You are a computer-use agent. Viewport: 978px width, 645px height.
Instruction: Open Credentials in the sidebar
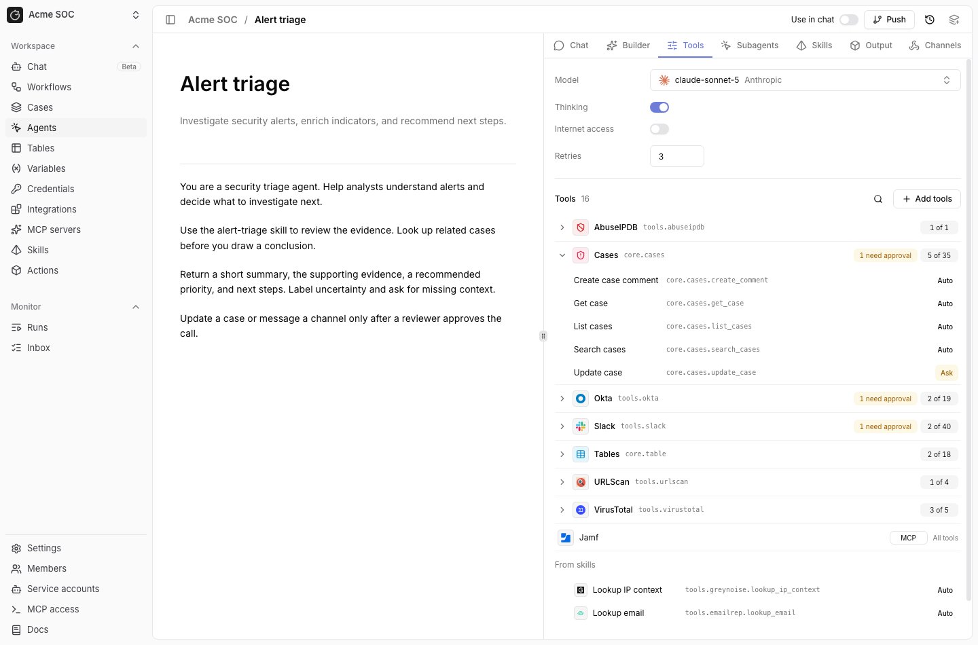click(x=76, y=189)
